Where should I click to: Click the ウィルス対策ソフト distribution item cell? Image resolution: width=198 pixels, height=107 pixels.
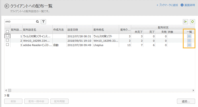[x=106, y=36]
